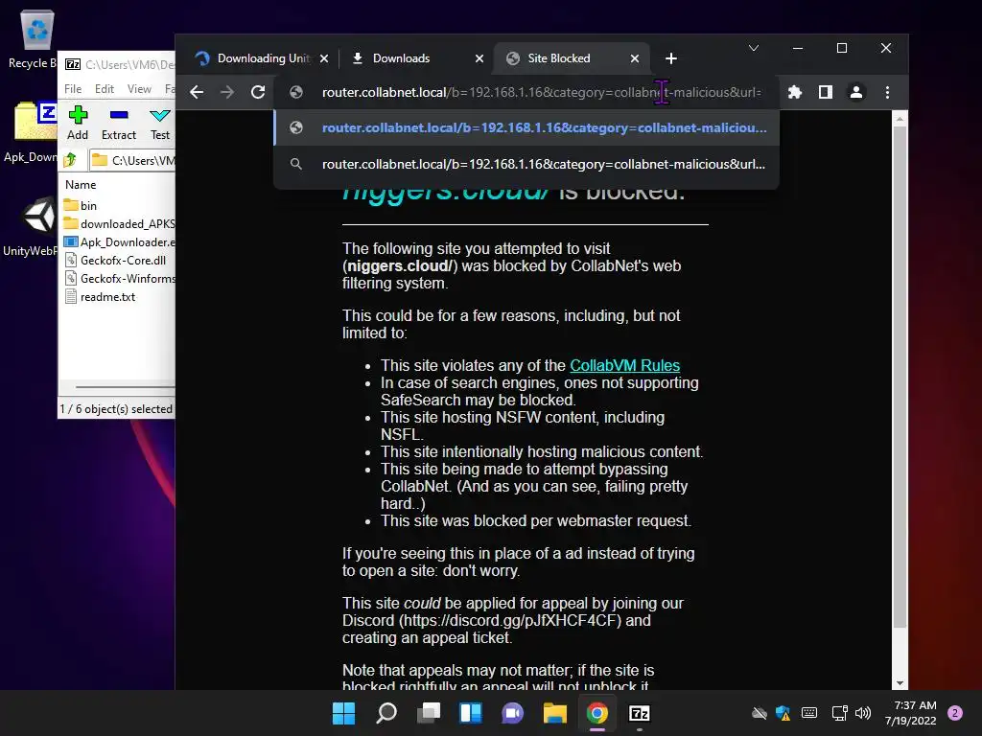Select Geckofx-Core.dll in 7-Zip
This screenshot has height=736, width=982.
115,261
